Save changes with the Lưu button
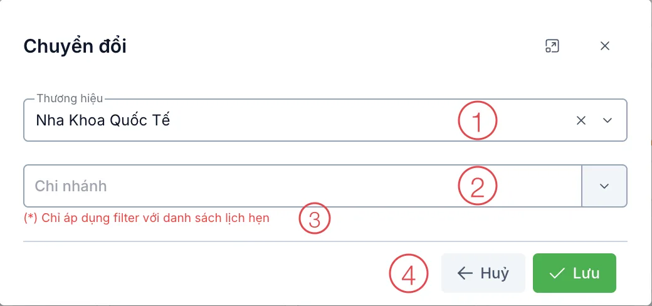652x306 pixels. [x=574, y=273]
